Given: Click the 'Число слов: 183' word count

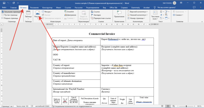Looking at the screenshot, I should [22, 106].
